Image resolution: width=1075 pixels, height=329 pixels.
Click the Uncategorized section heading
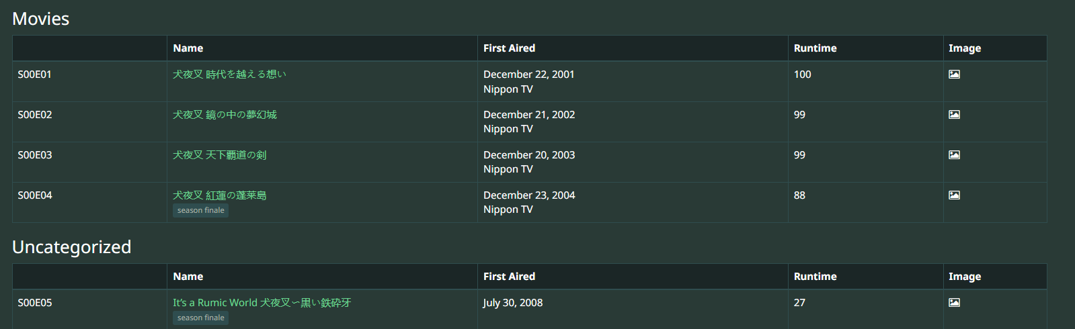point(72,247)
